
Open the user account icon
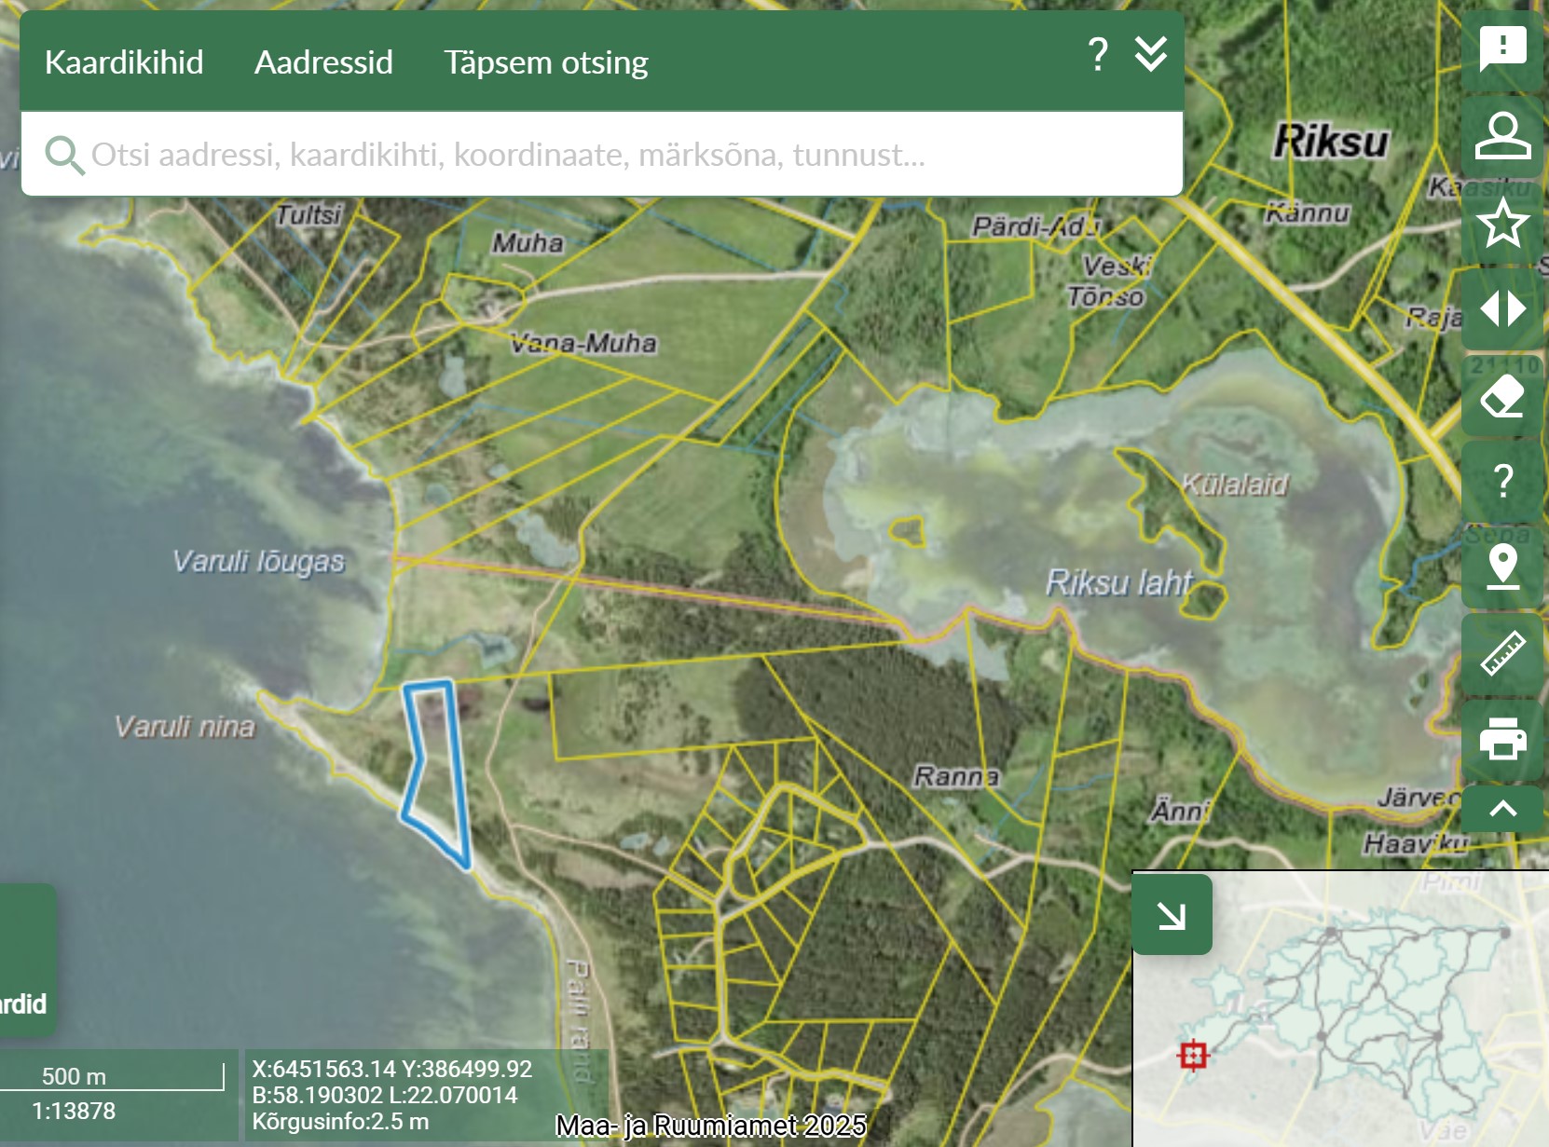[x=1502, y=136]
